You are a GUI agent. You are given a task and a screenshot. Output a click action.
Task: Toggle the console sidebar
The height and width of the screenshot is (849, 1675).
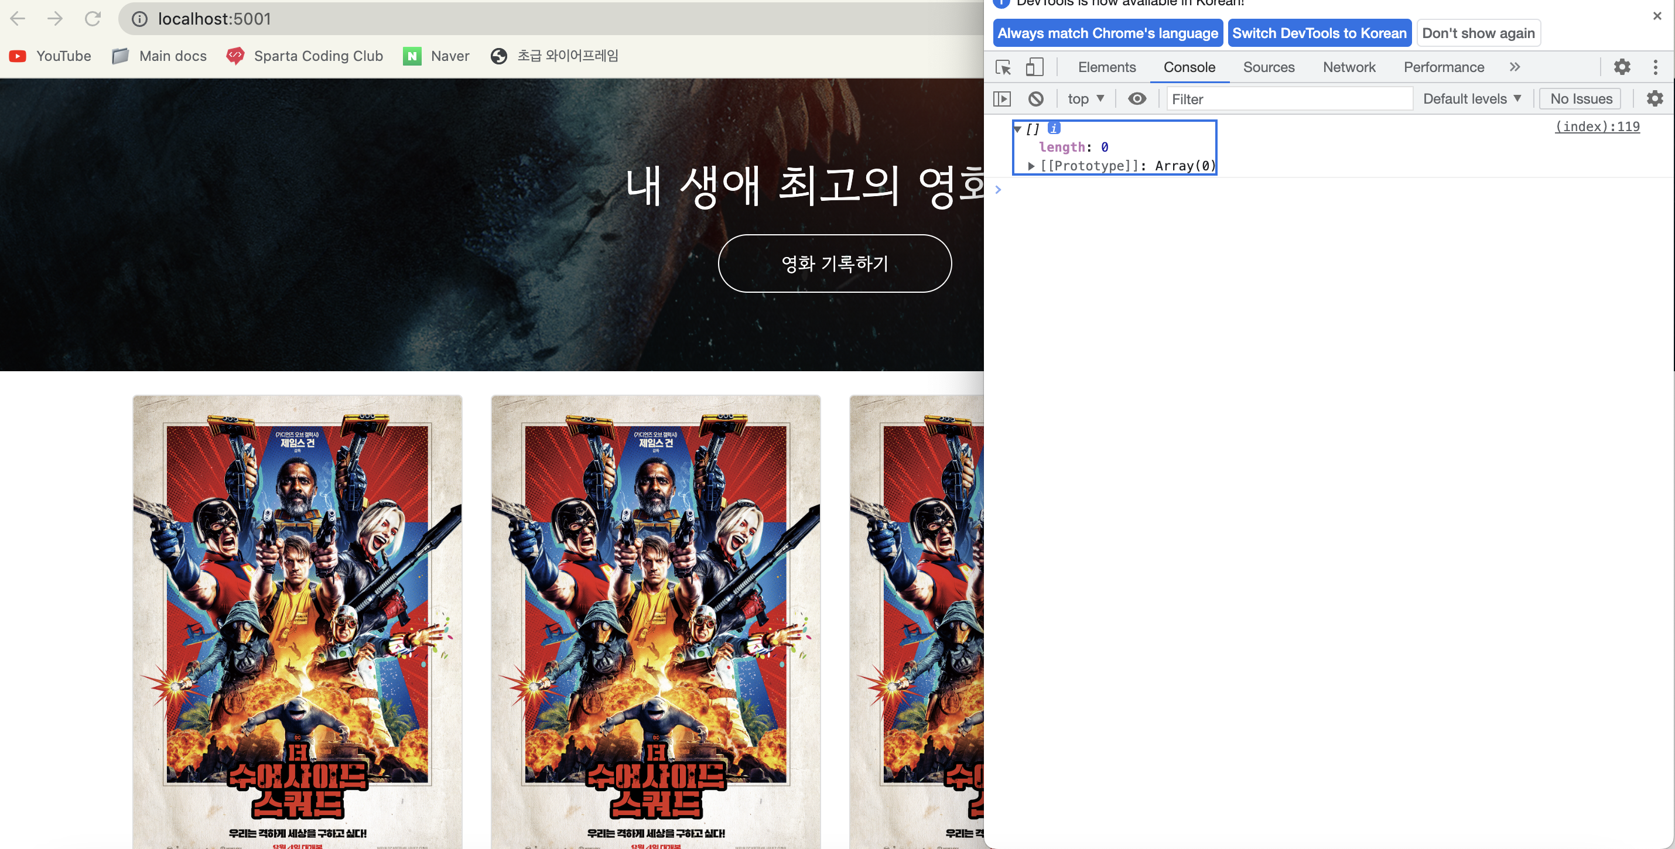tap(1002, 99)
